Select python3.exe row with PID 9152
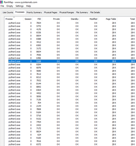The image size is (136, 146). (72, 119)
